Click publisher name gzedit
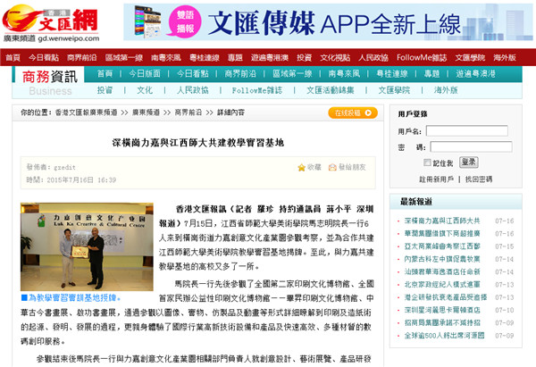Image resolution: width=536 pixels, height=367 pixels. point(64,168)
